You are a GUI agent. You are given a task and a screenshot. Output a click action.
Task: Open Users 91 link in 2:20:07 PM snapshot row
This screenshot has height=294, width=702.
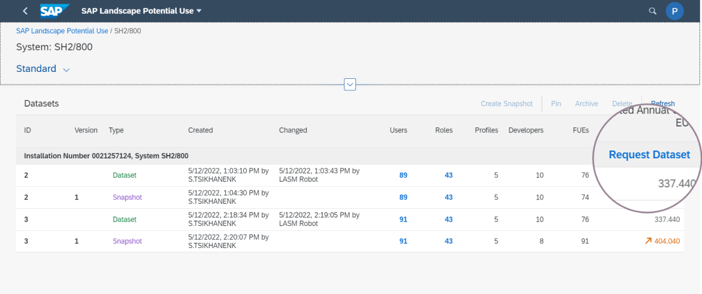click(403, 241)
